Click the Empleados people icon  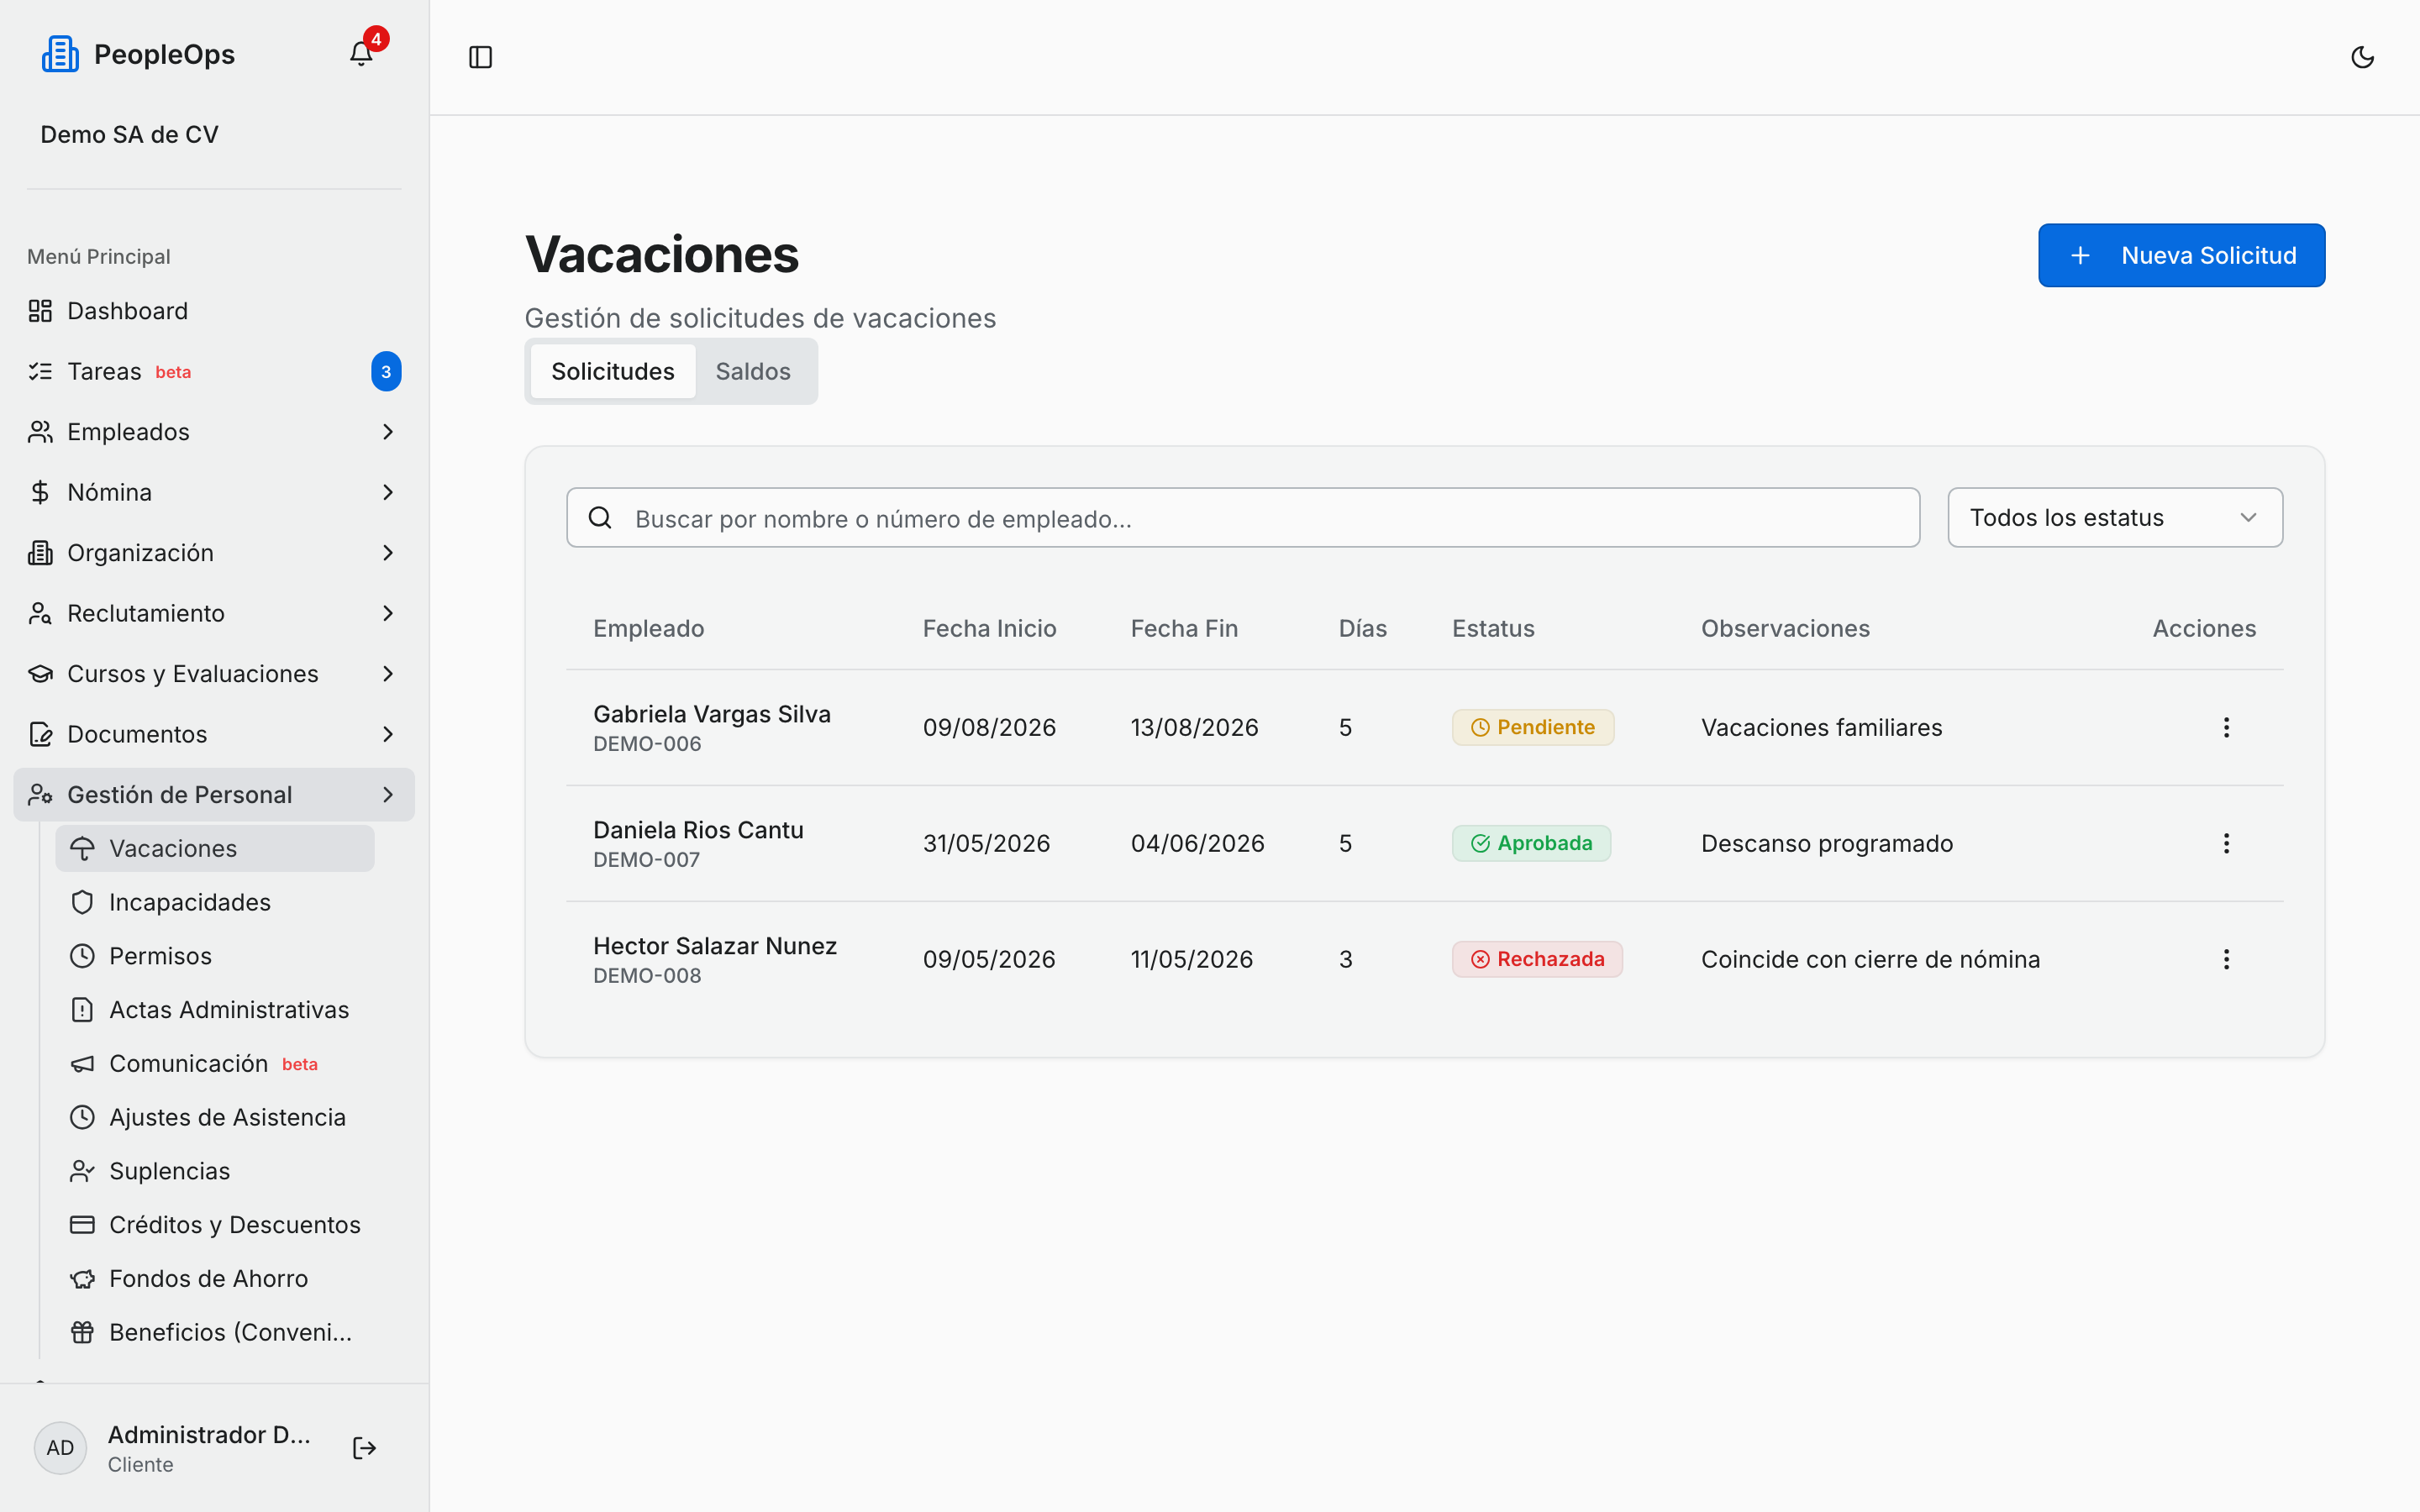click(x=40, y=432)
